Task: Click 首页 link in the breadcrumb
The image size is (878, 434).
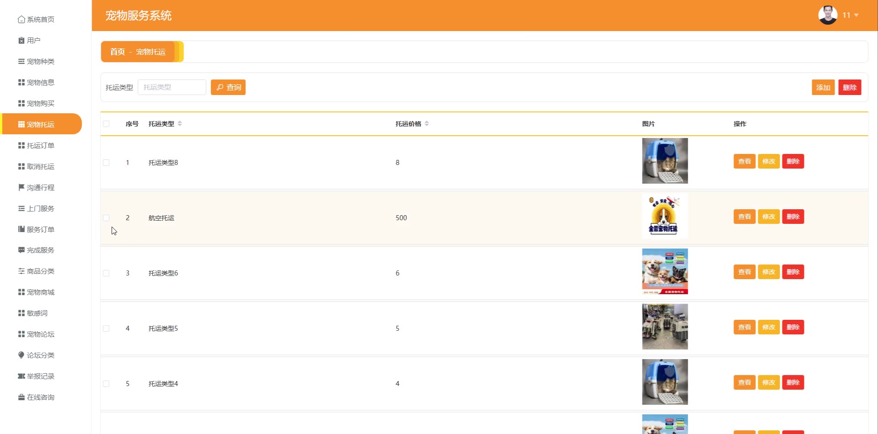Action: 118,52
